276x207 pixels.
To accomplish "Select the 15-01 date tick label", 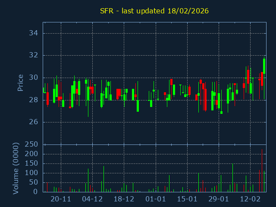I will tap(187, 199).
